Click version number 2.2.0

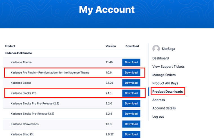point(109,103)
